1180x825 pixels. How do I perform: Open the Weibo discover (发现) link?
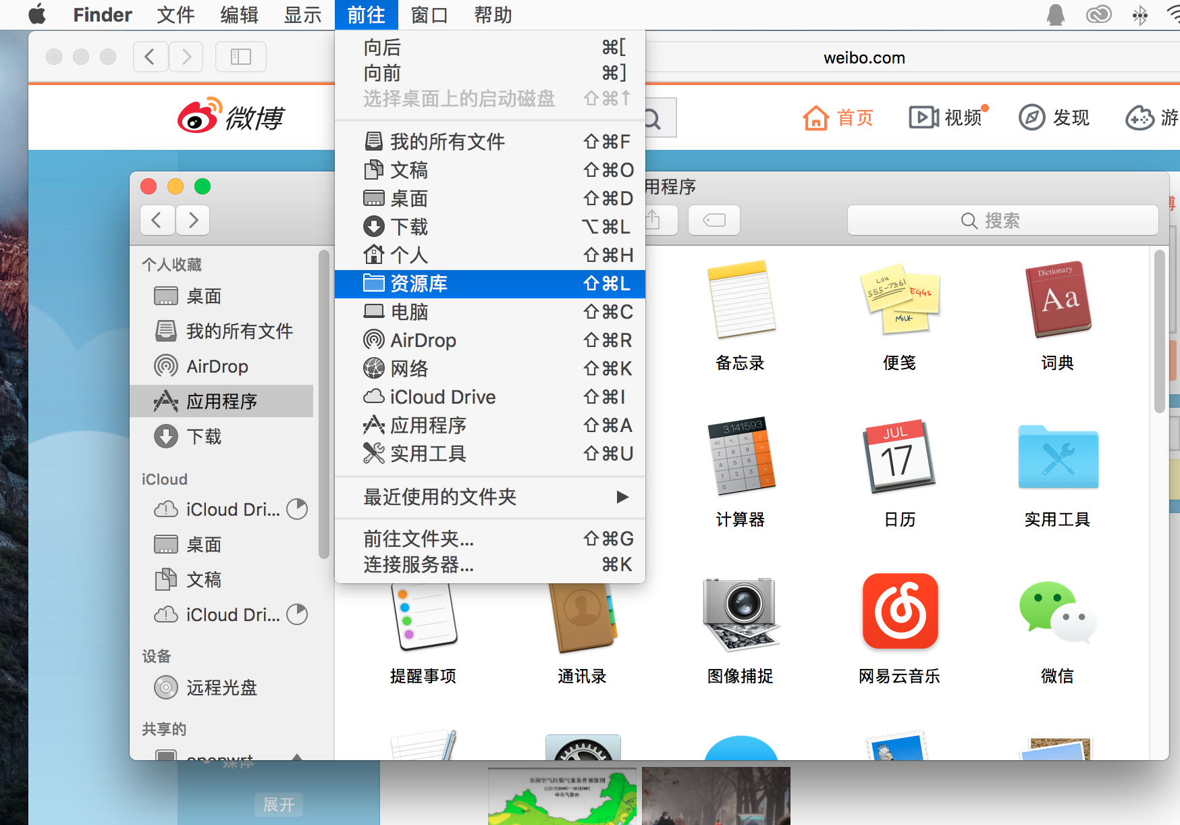(x=1054, y=117)
